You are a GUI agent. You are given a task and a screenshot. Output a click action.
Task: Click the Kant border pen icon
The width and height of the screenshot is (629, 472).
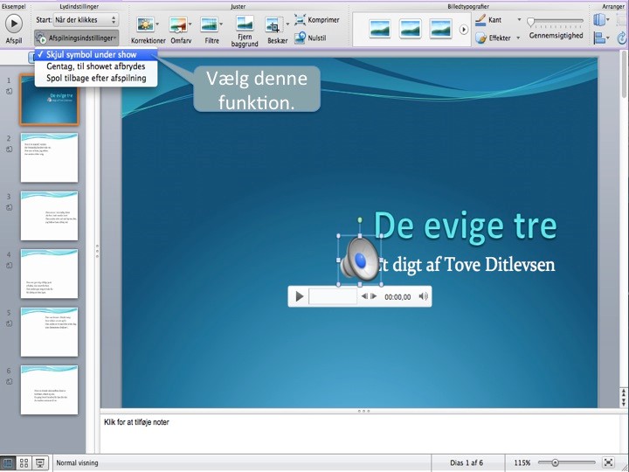pyautogui.click(x=480, y=20)
